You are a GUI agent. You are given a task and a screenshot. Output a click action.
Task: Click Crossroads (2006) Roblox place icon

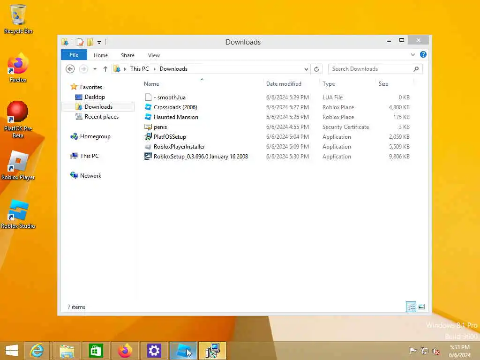point(148,107)
